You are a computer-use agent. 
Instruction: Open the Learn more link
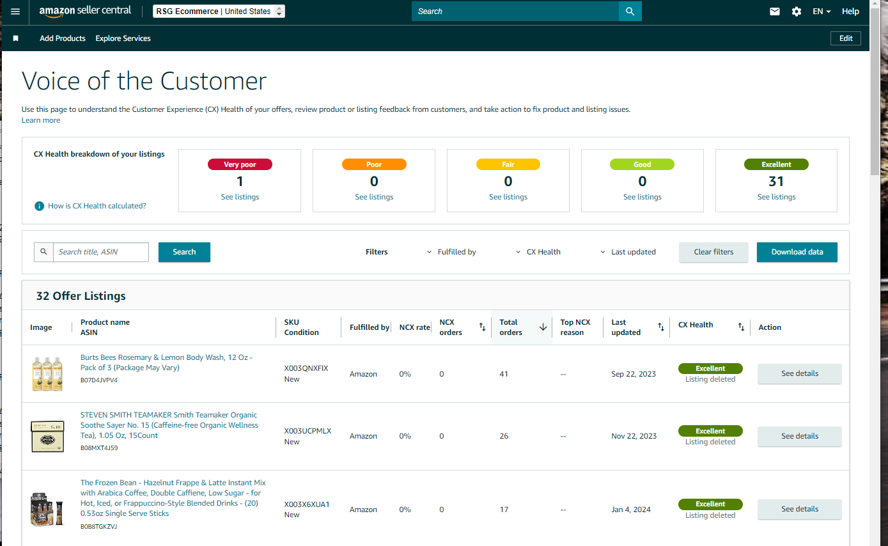41,120
